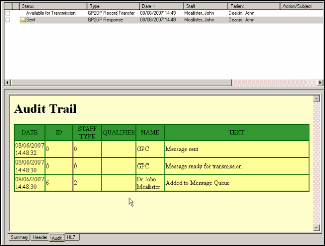Open the Header tab
The image size is (325, 246).
(x=40, y=237)
